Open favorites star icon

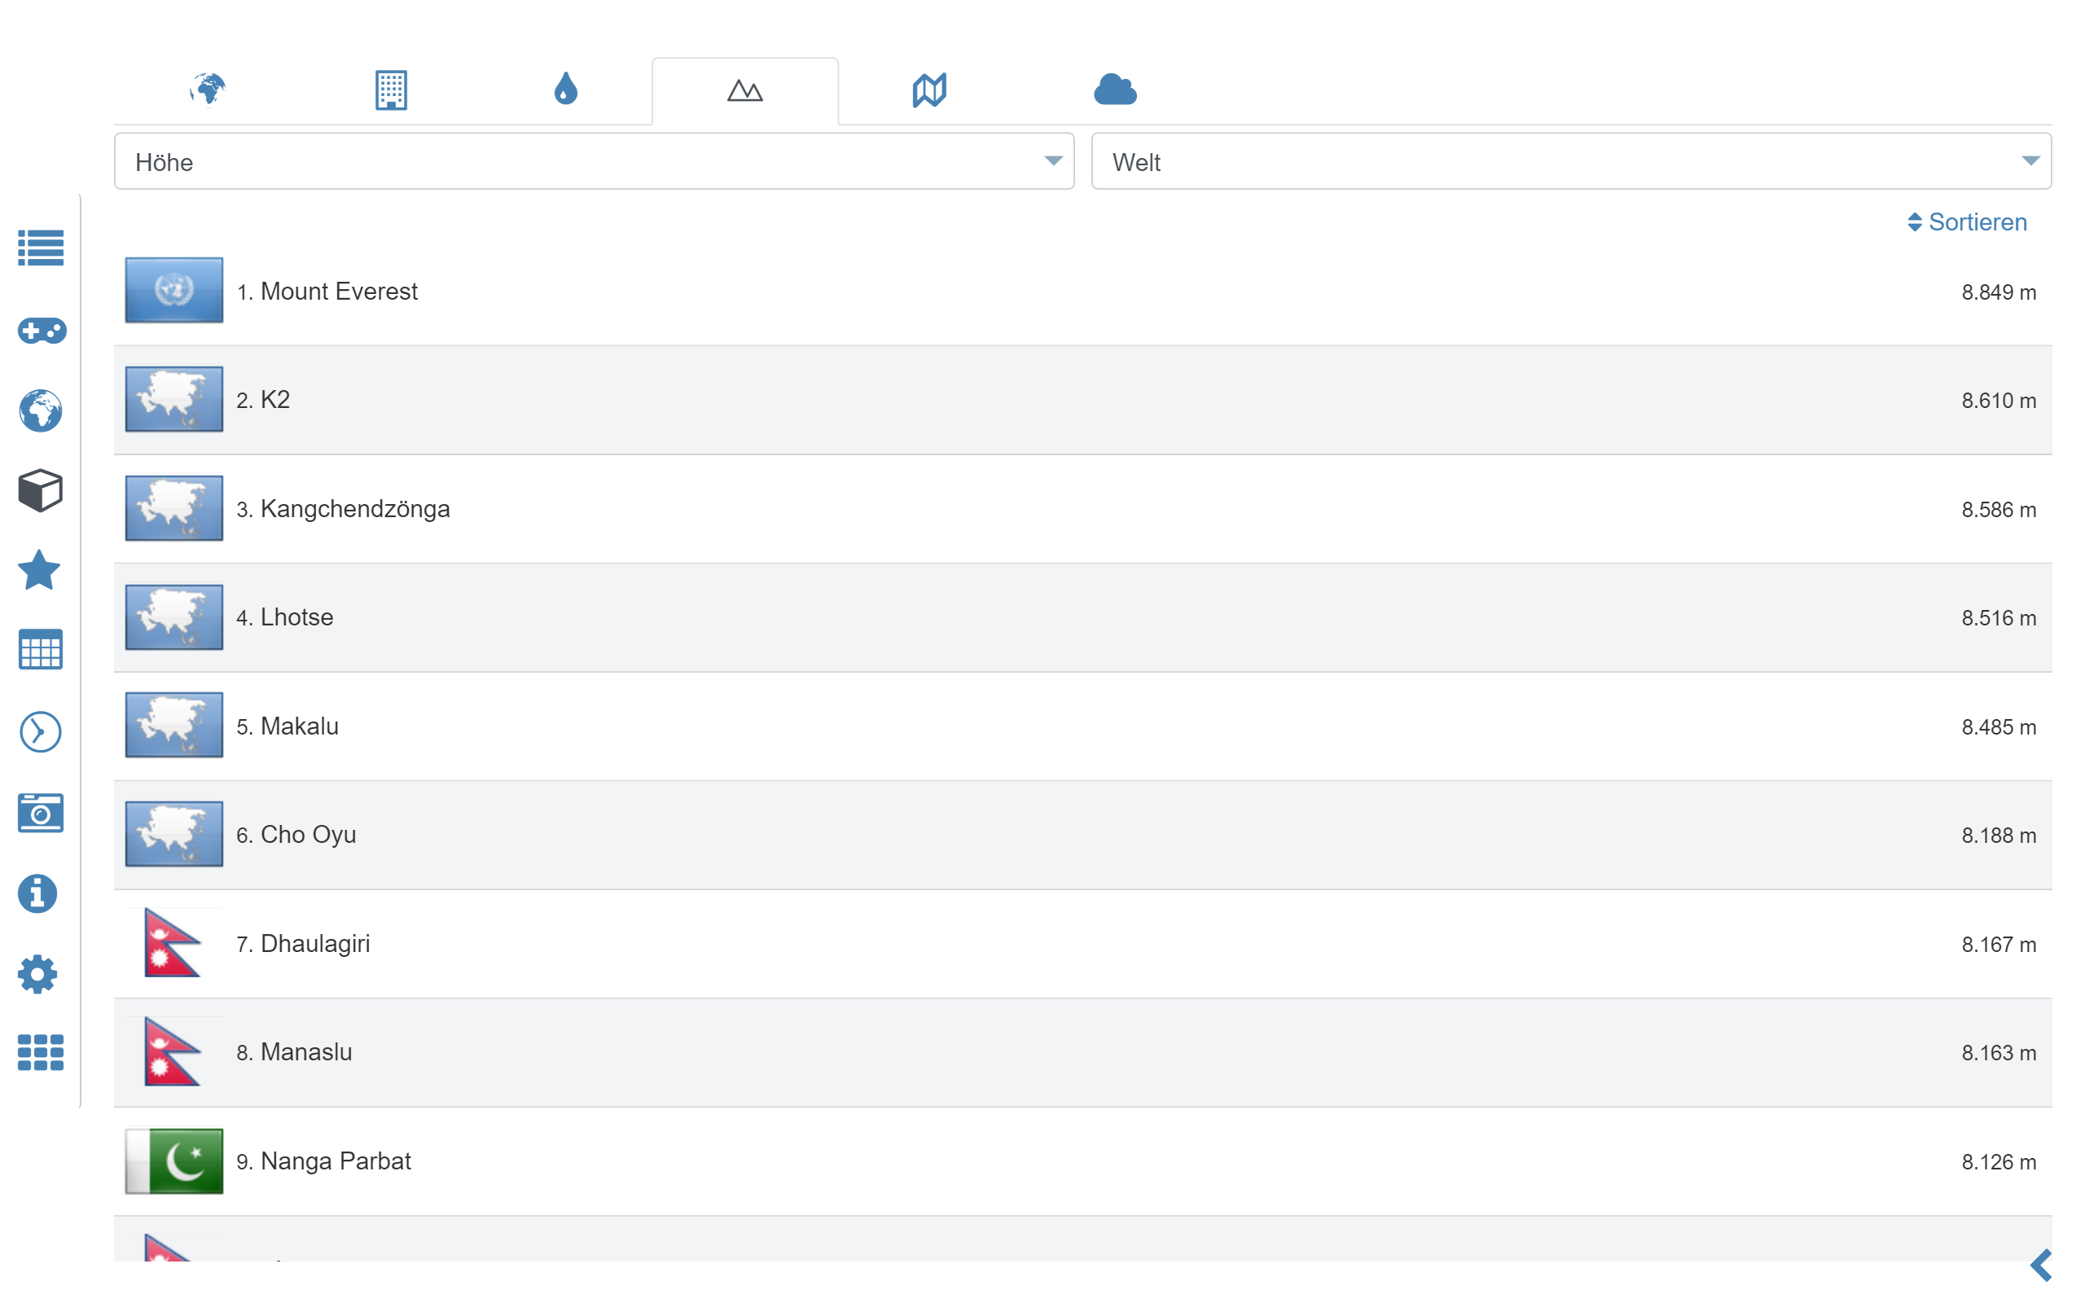40,571
